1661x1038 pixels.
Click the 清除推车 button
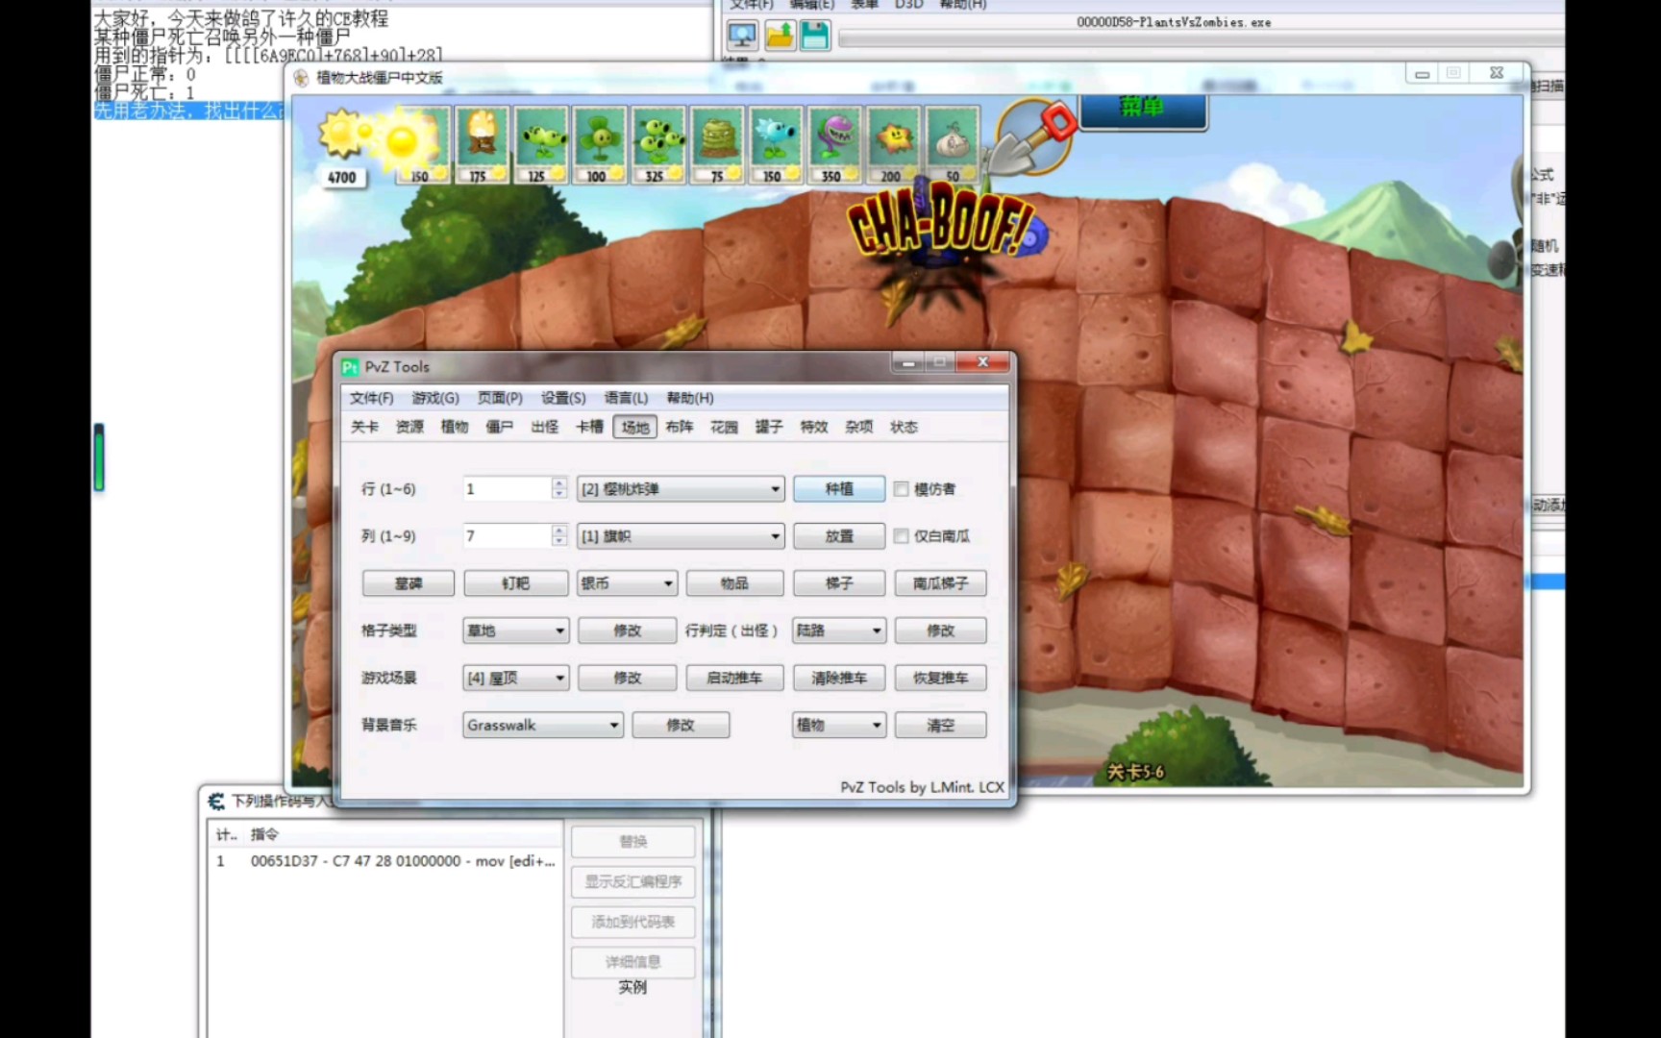click(839, 678)
